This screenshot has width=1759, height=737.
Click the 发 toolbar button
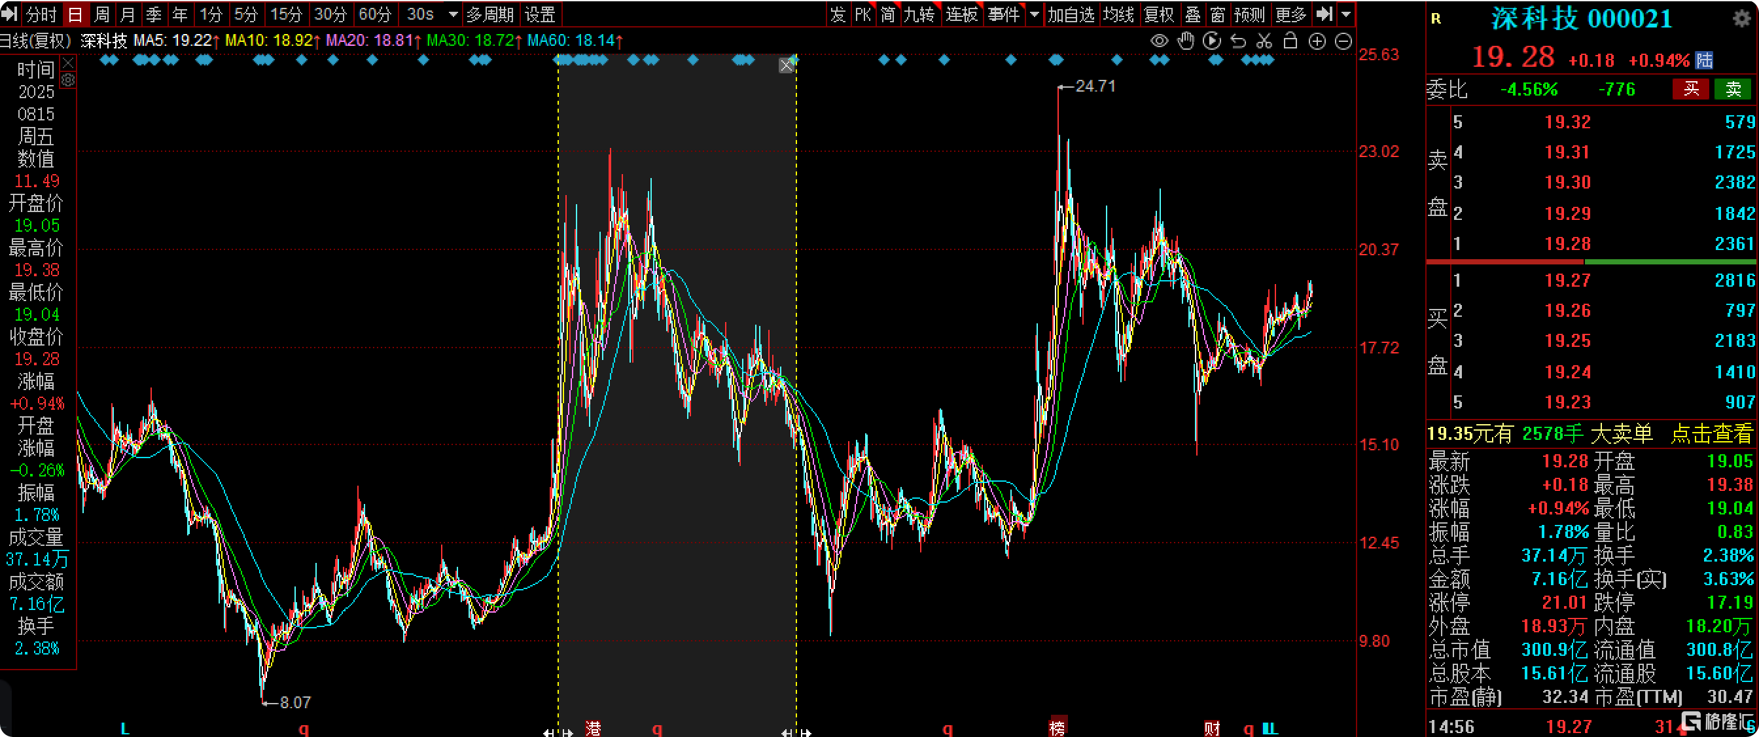tap(838, 14)
